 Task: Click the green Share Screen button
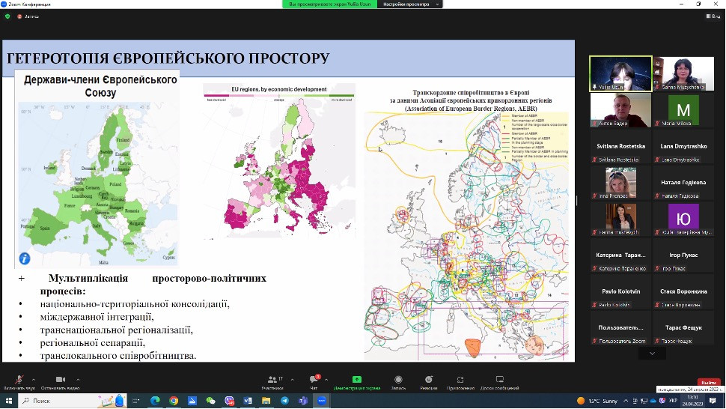tap(357, 381)
